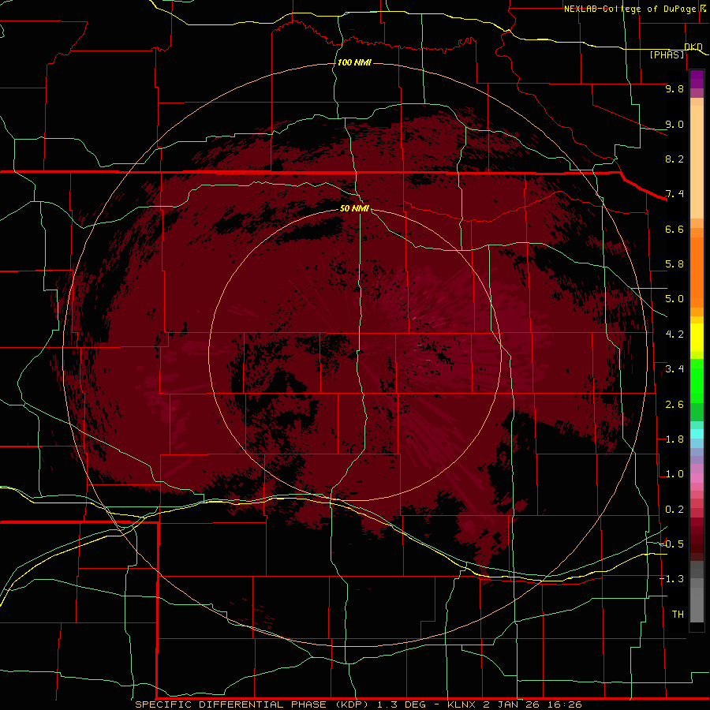Viewport: 710px width, 710px height.
Task: Click the DKD unit label above legend
Action: coord(693,47)
